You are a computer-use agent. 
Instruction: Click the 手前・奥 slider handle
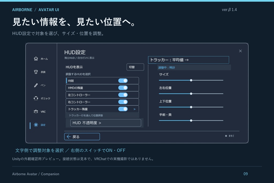(191, 121)
